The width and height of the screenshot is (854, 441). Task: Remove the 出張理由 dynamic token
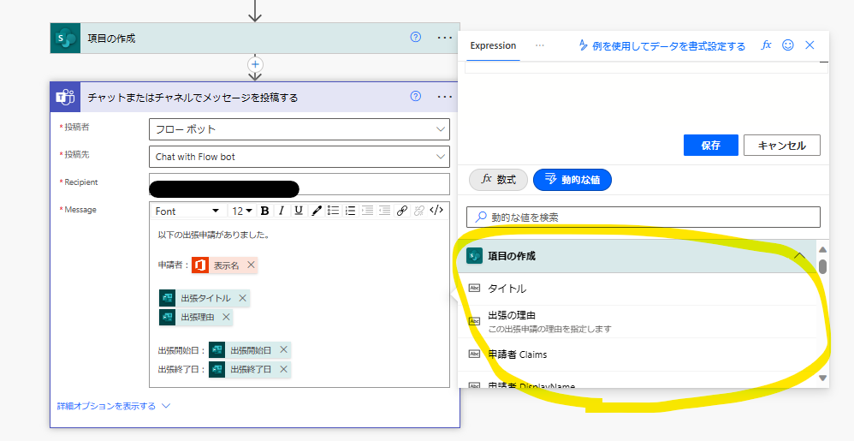tap(226, 317)
